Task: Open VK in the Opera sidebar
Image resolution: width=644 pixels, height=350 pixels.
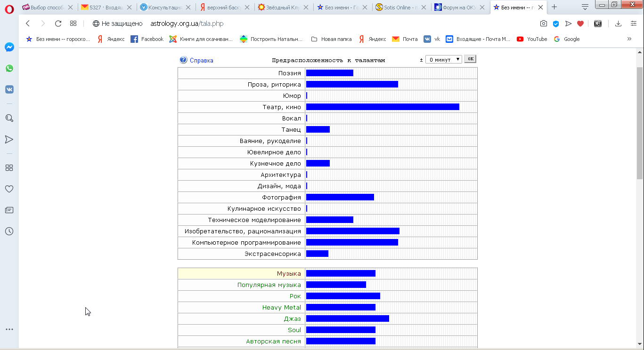Action: (x=9, y=89)
